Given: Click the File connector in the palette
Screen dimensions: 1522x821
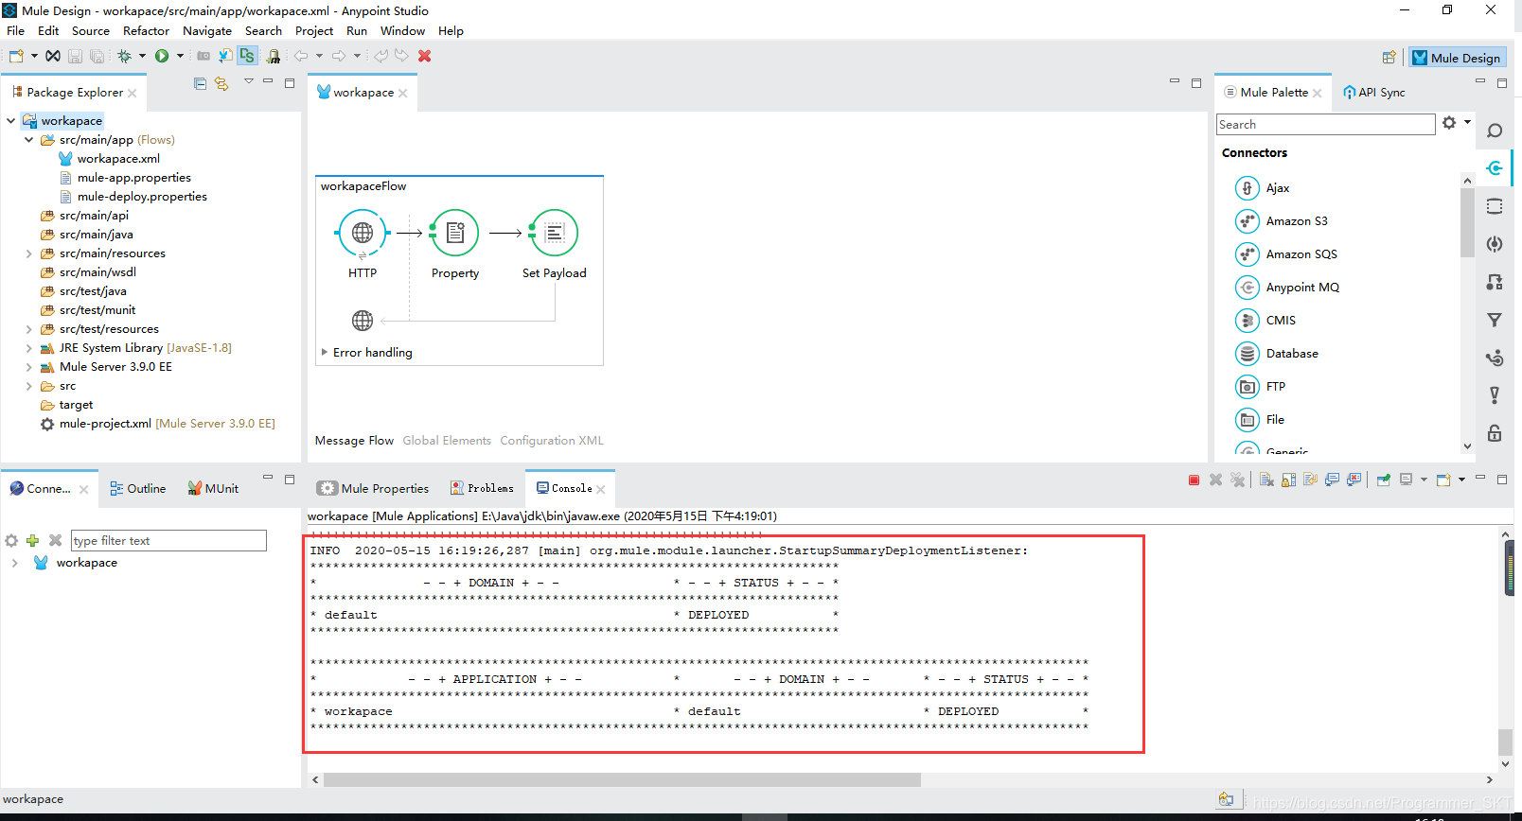Looking at the screenshot, I should pos(1260,420).
